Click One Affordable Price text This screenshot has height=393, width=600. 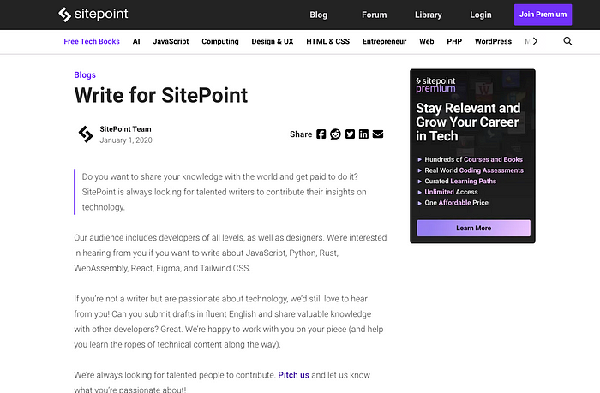[457, 203]
